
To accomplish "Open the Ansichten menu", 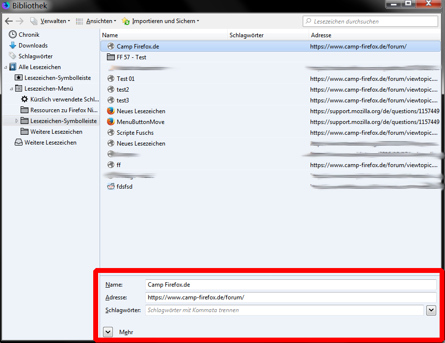I will pyautogui.click(x=96, y=21).
